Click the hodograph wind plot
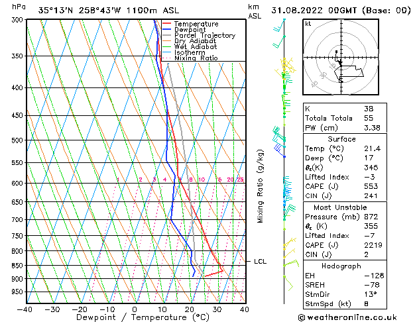The image size is (417, 322). point(341,57)
